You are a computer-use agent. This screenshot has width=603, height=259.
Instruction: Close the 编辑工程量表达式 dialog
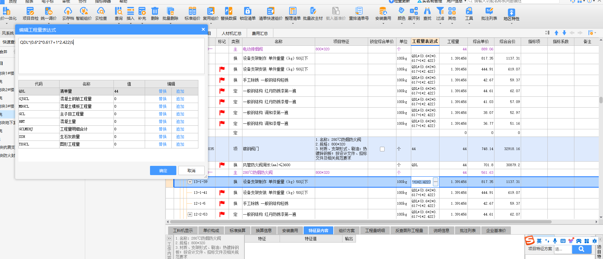tap(203, 30)
